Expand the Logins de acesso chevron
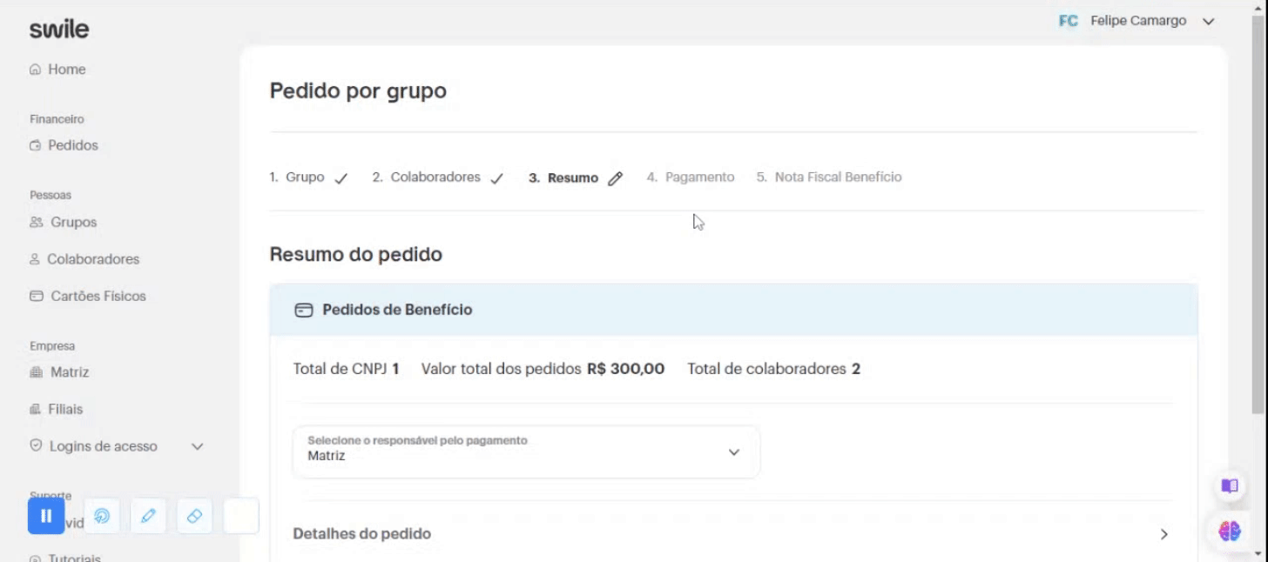Viewport: 1268px width, 562px height. click(198, 446)
